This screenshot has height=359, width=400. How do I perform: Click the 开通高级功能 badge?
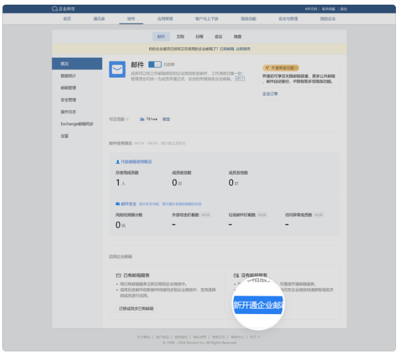coord(281,67)
